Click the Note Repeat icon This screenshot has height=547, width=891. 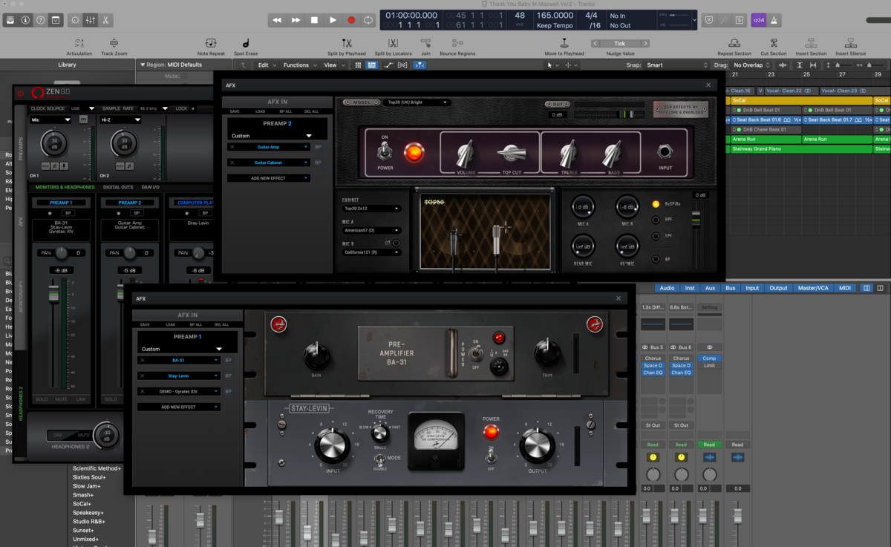point(211,44)
